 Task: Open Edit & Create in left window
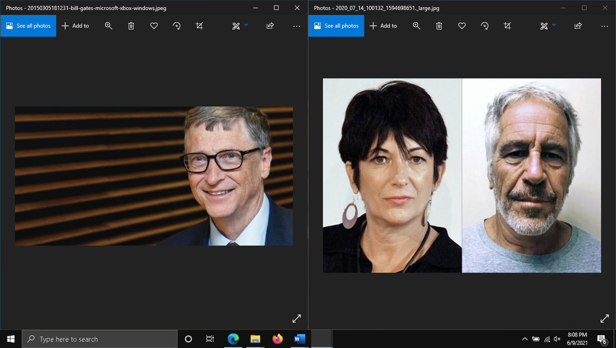coord(236,26)
